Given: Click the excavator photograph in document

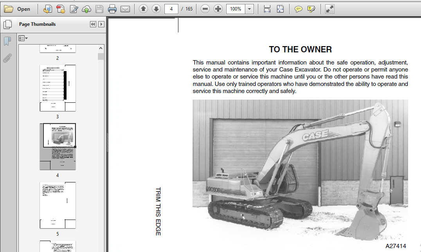Looking at the screenshot, I should [x=300, y=171].
